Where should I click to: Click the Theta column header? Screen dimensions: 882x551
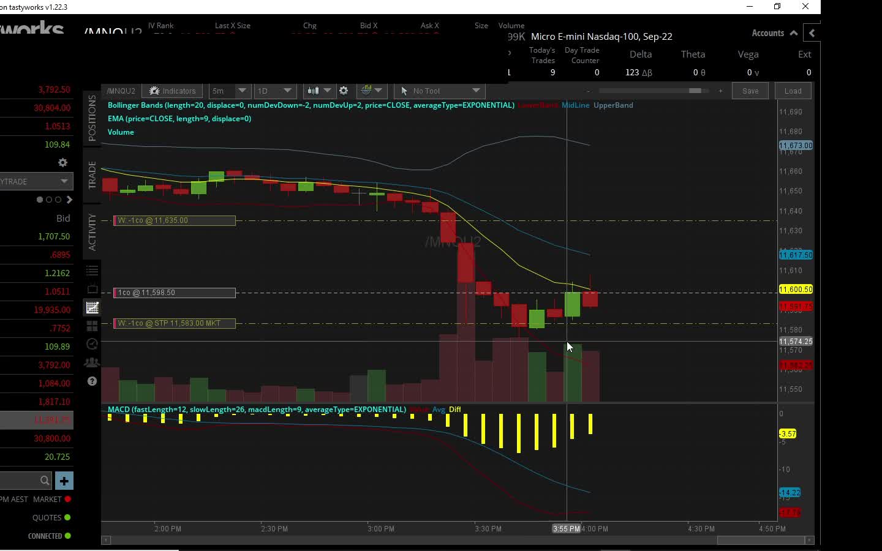(693, 54)
